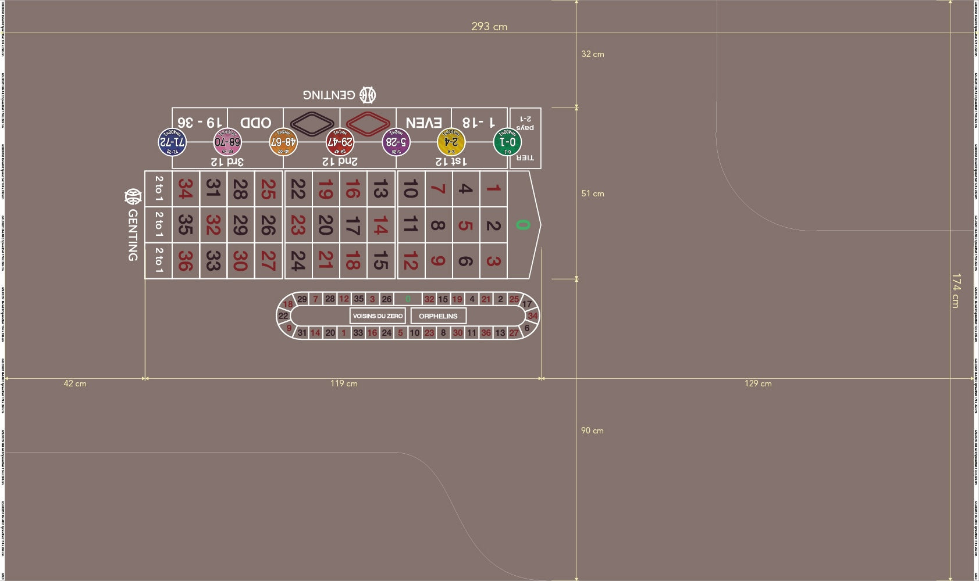979x581 pixels.
Task: Click the 2 to 1 box beside 36
Action: (x=159, y=260)
